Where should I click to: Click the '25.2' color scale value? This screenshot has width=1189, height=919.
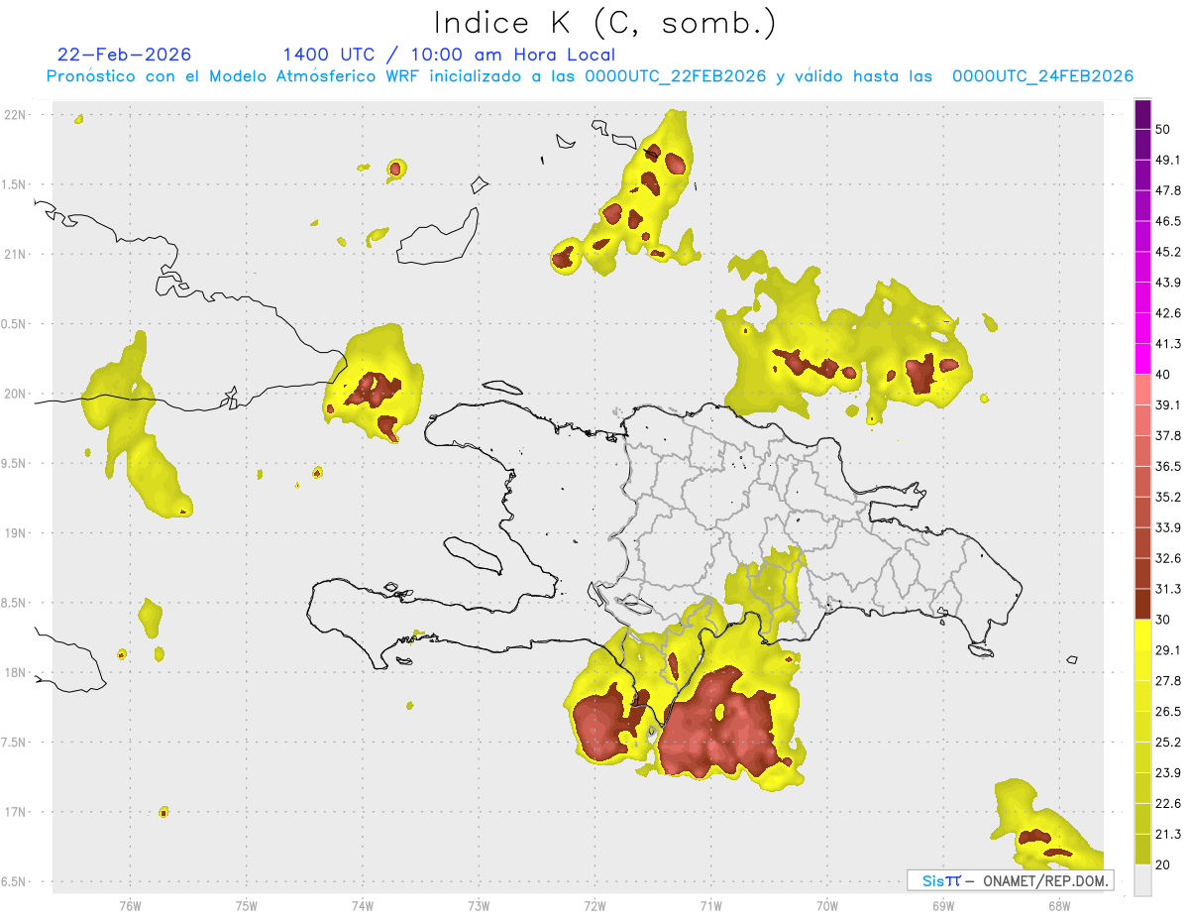tap(1168, 743)
